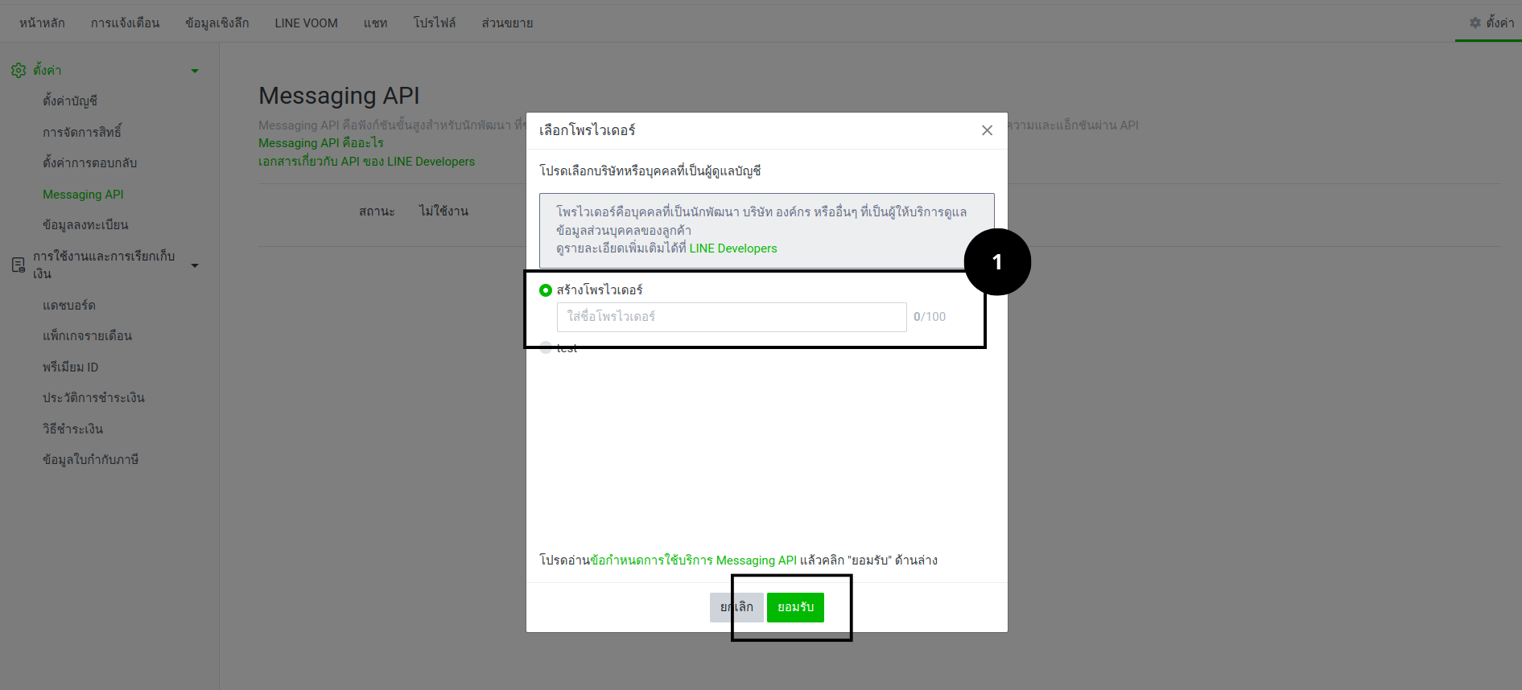The width and height of the screenshot is (1522, 690).
Task: Collapse the การใช้งานและการเรียกเก็บเงิน section arrow
Action: 195,265
